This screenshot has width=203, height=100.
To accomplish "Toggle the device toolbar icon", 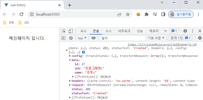I will coord(71,31).
